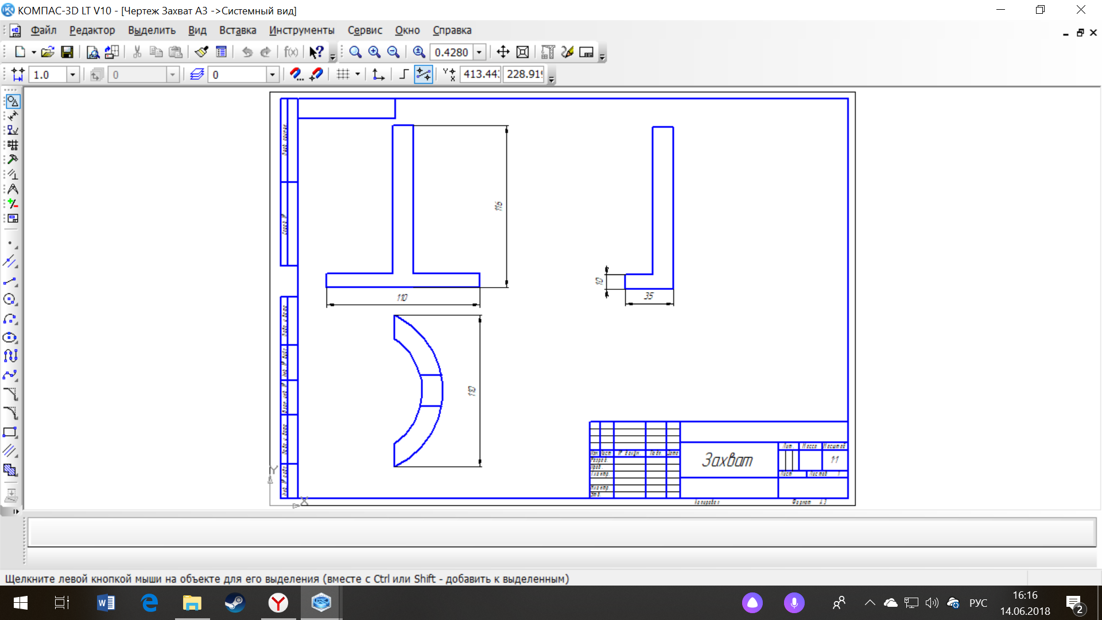Click the X coordinate field 413.44
This screenshot has width=1102, height=620.
coord(481,74)
